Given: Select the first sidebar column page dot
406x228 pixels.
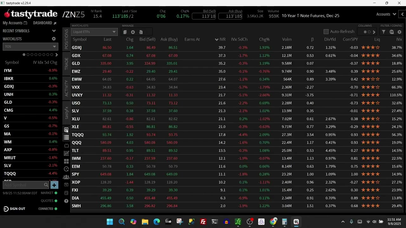Looking at the screenshot, I should point(24,55).
